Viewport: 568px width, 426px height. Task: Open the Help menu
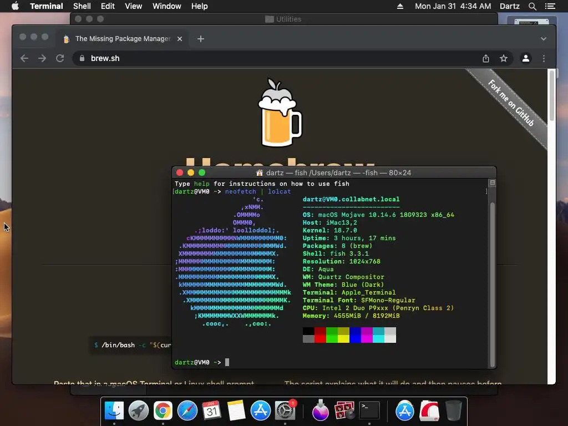click(200, 6)
